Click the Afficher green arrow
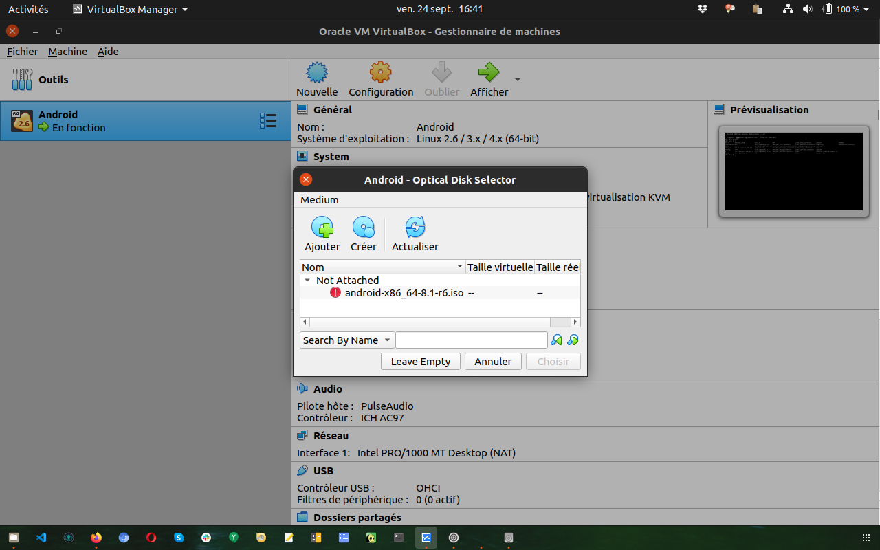The image size is (880, 550). click(489, 72)
